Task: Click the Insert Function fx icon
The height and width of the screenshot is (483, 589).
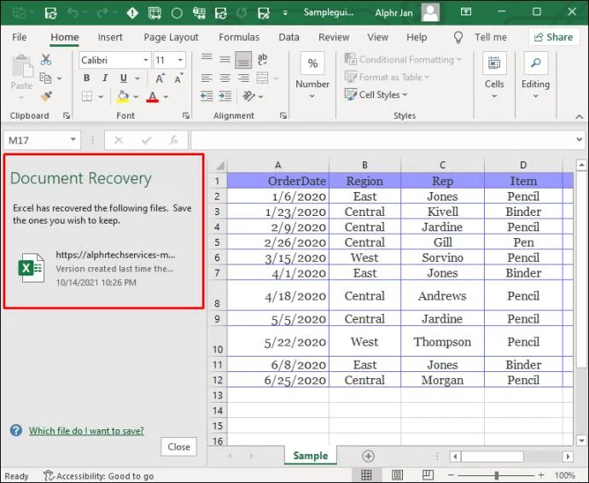Action: [x=173, y=140]
